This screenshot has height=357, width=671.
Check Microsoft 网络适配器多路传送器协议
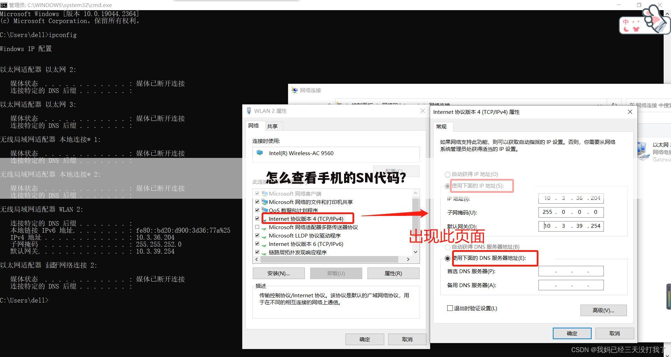point(257,227)
